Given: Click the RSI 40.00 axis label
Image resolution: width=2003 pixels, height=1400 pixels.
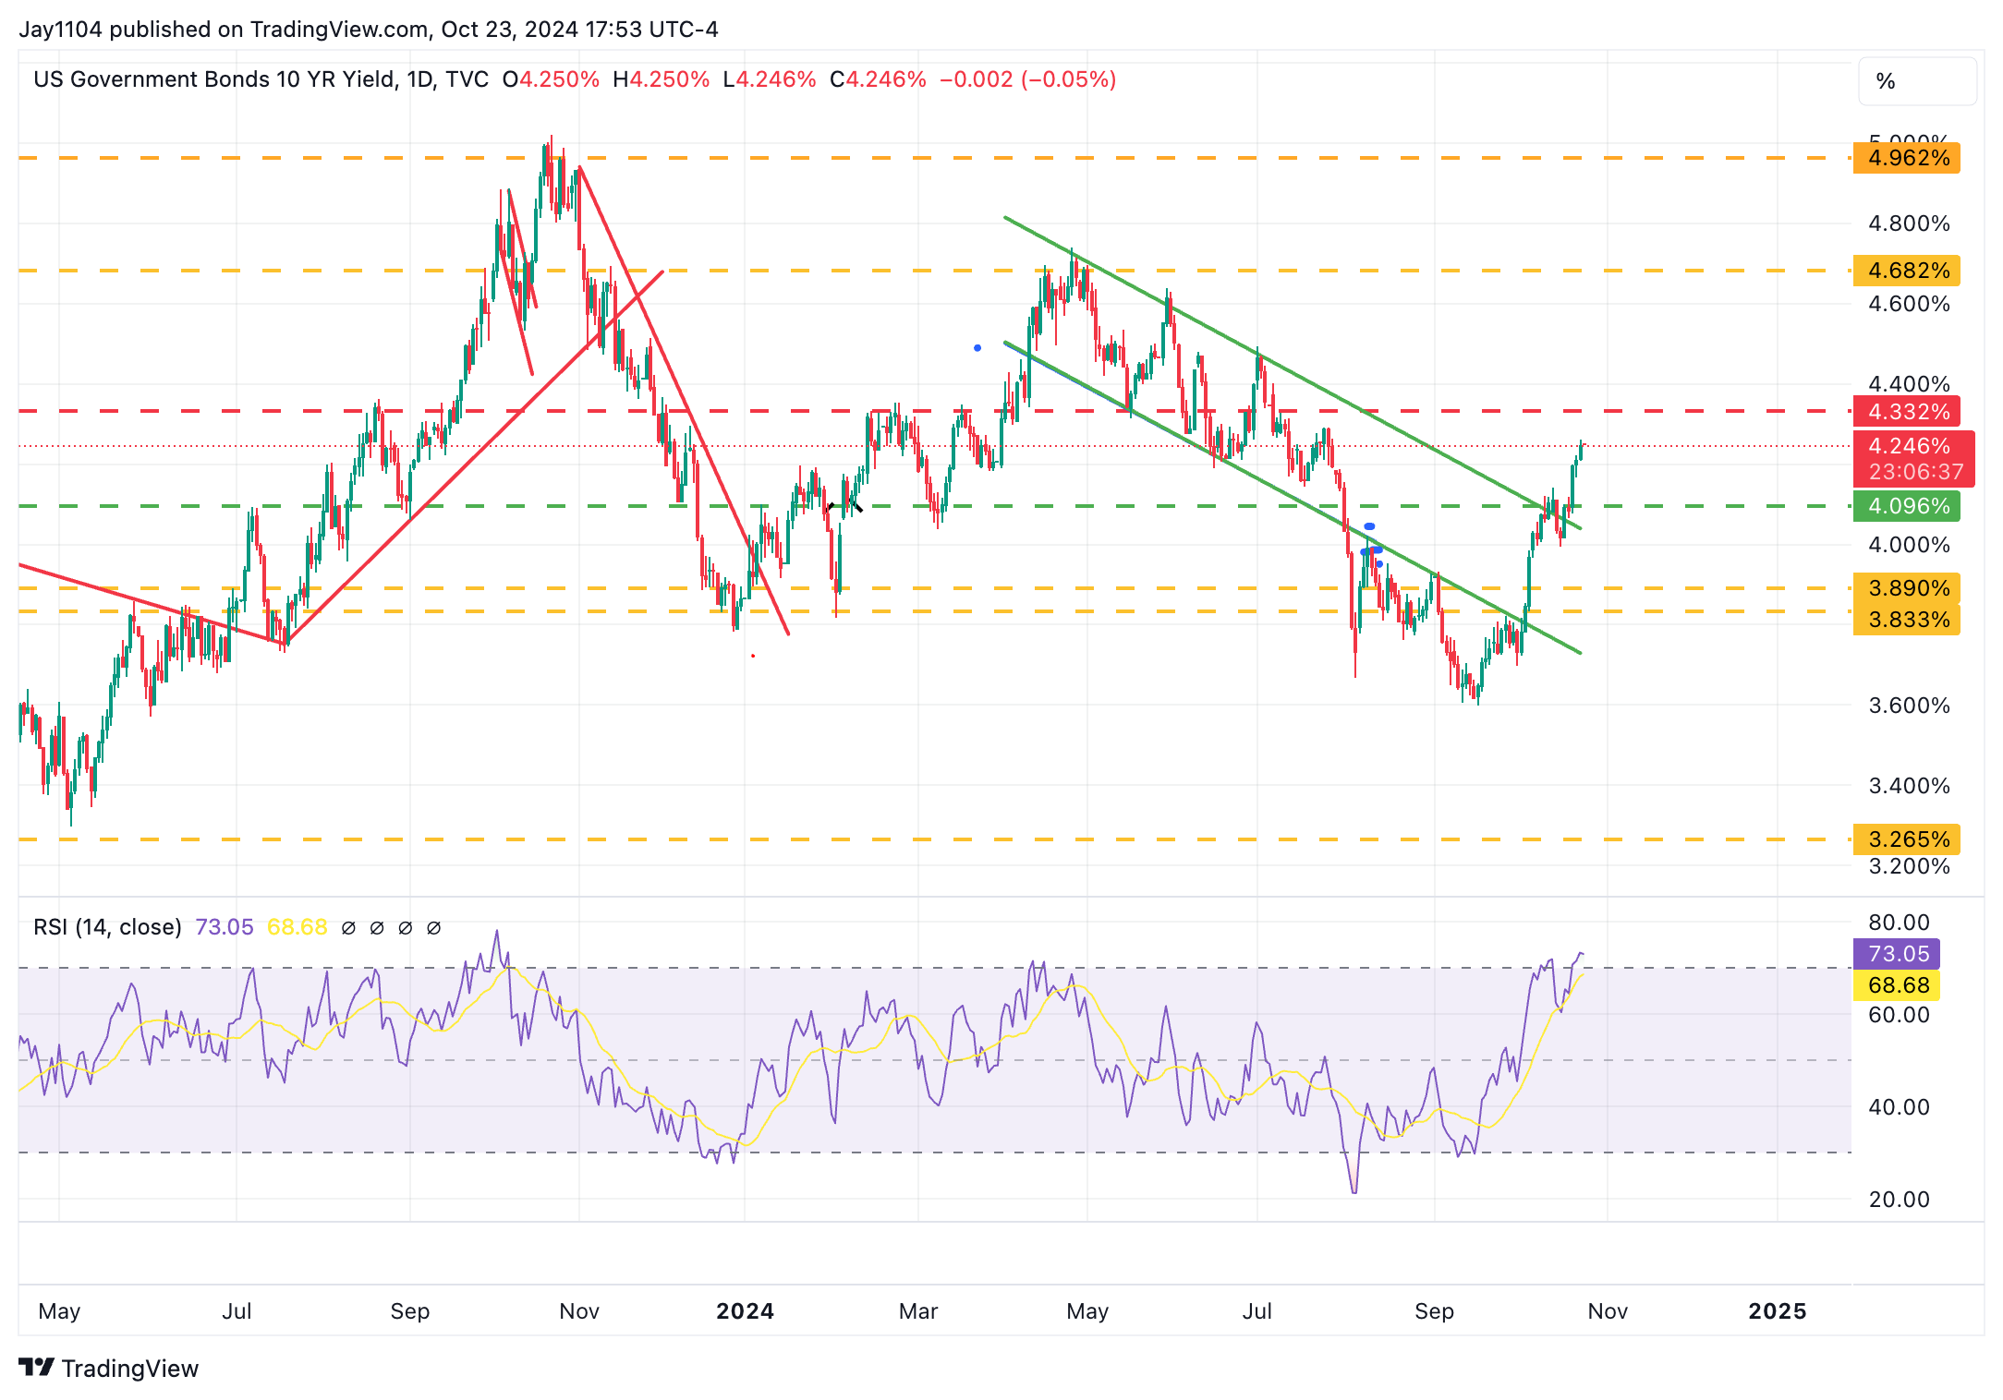Looking at the screenshot, I should pyautogui.click(x=1899, y=1107).
